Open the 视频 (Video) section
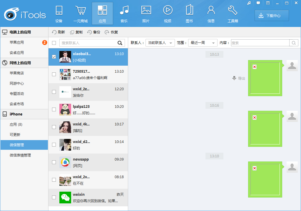 click(x=168, y=14)
